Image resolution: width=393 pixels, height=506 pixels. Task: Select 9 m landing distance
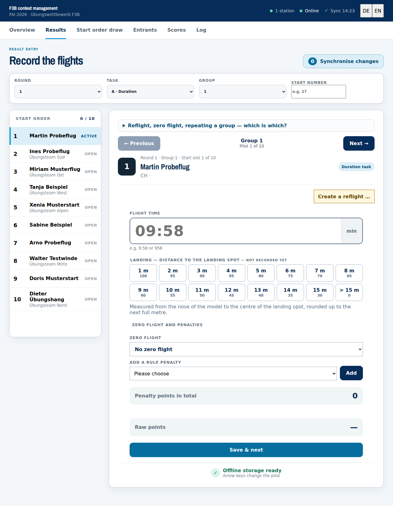click(x=143, y=292)
